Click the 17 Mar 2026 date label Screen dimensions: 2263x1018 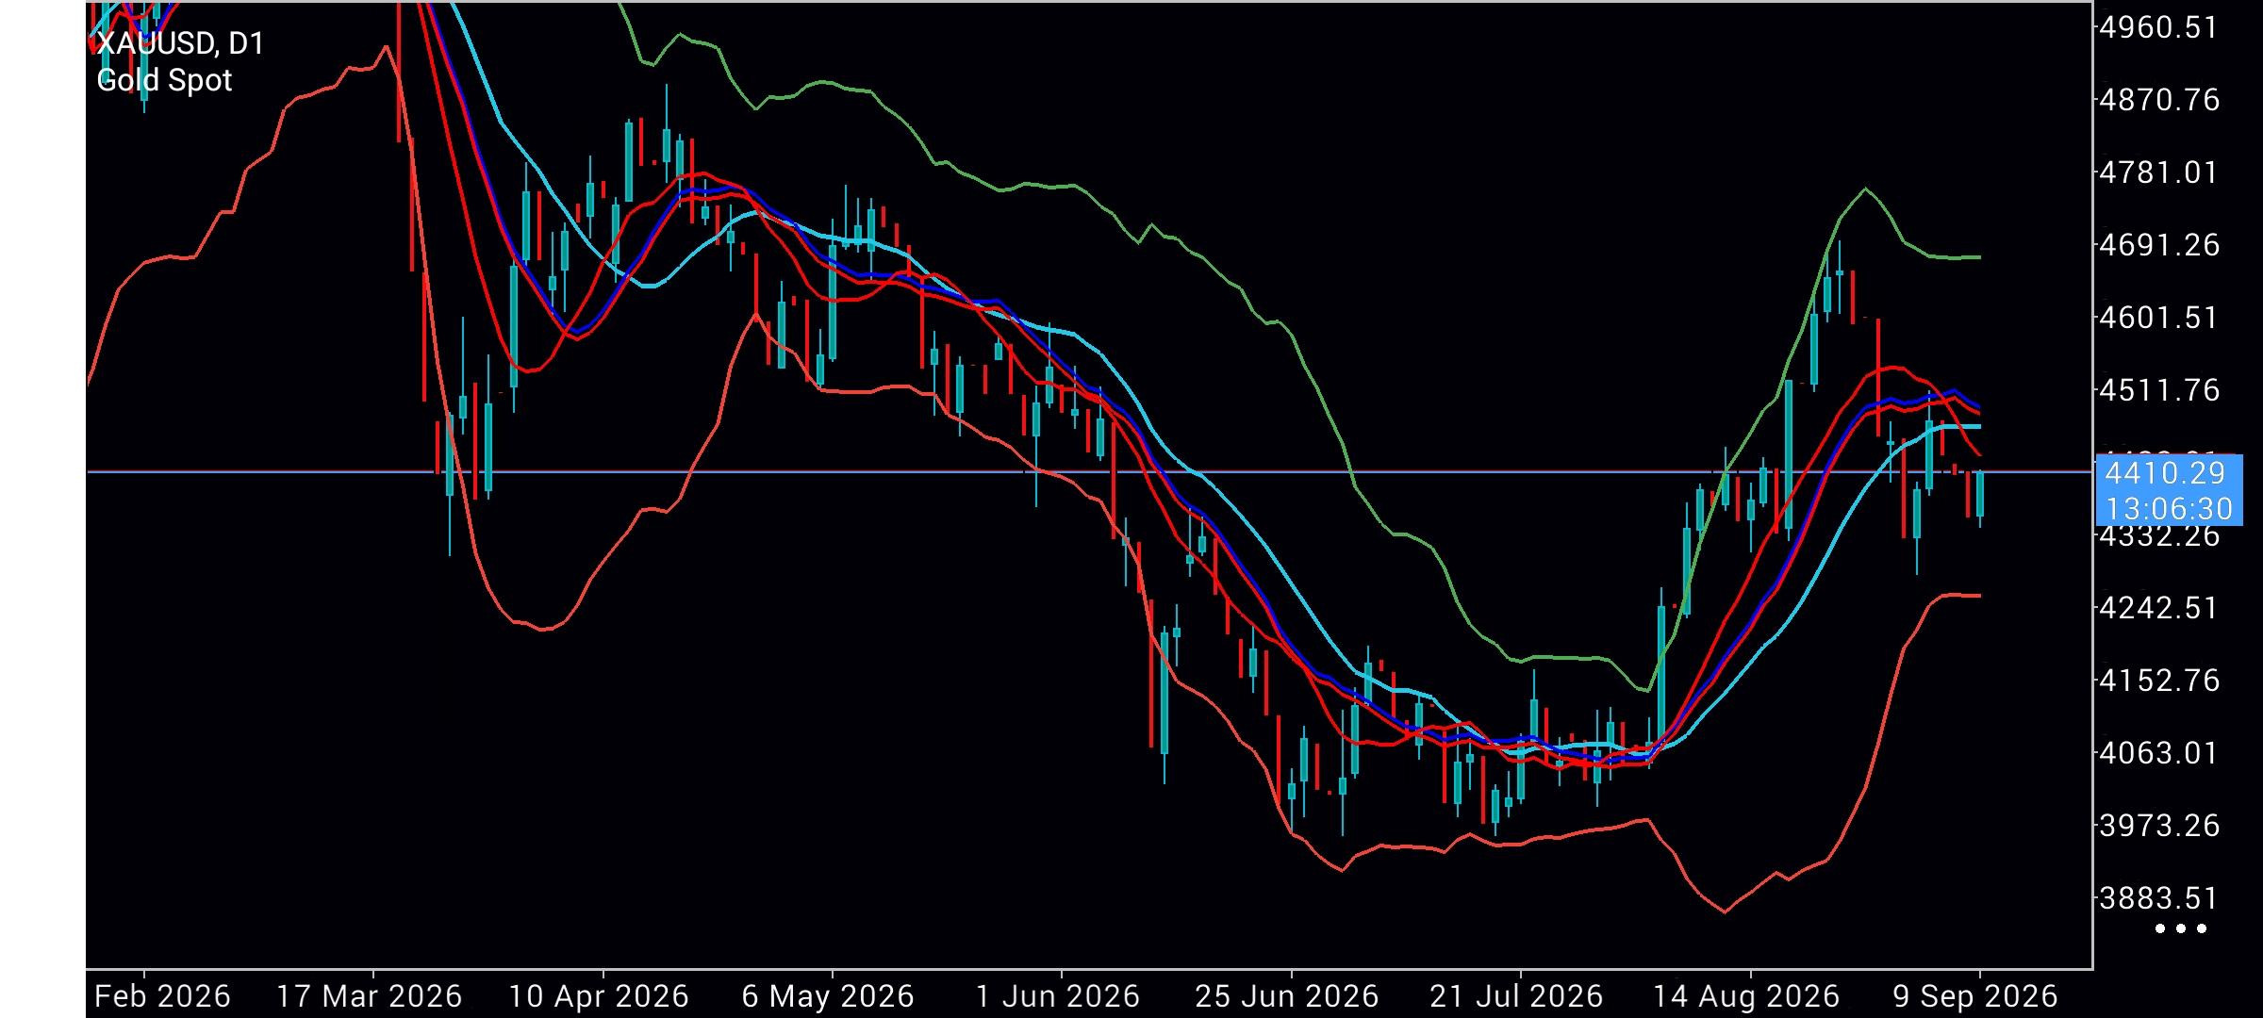pos(370,996)
